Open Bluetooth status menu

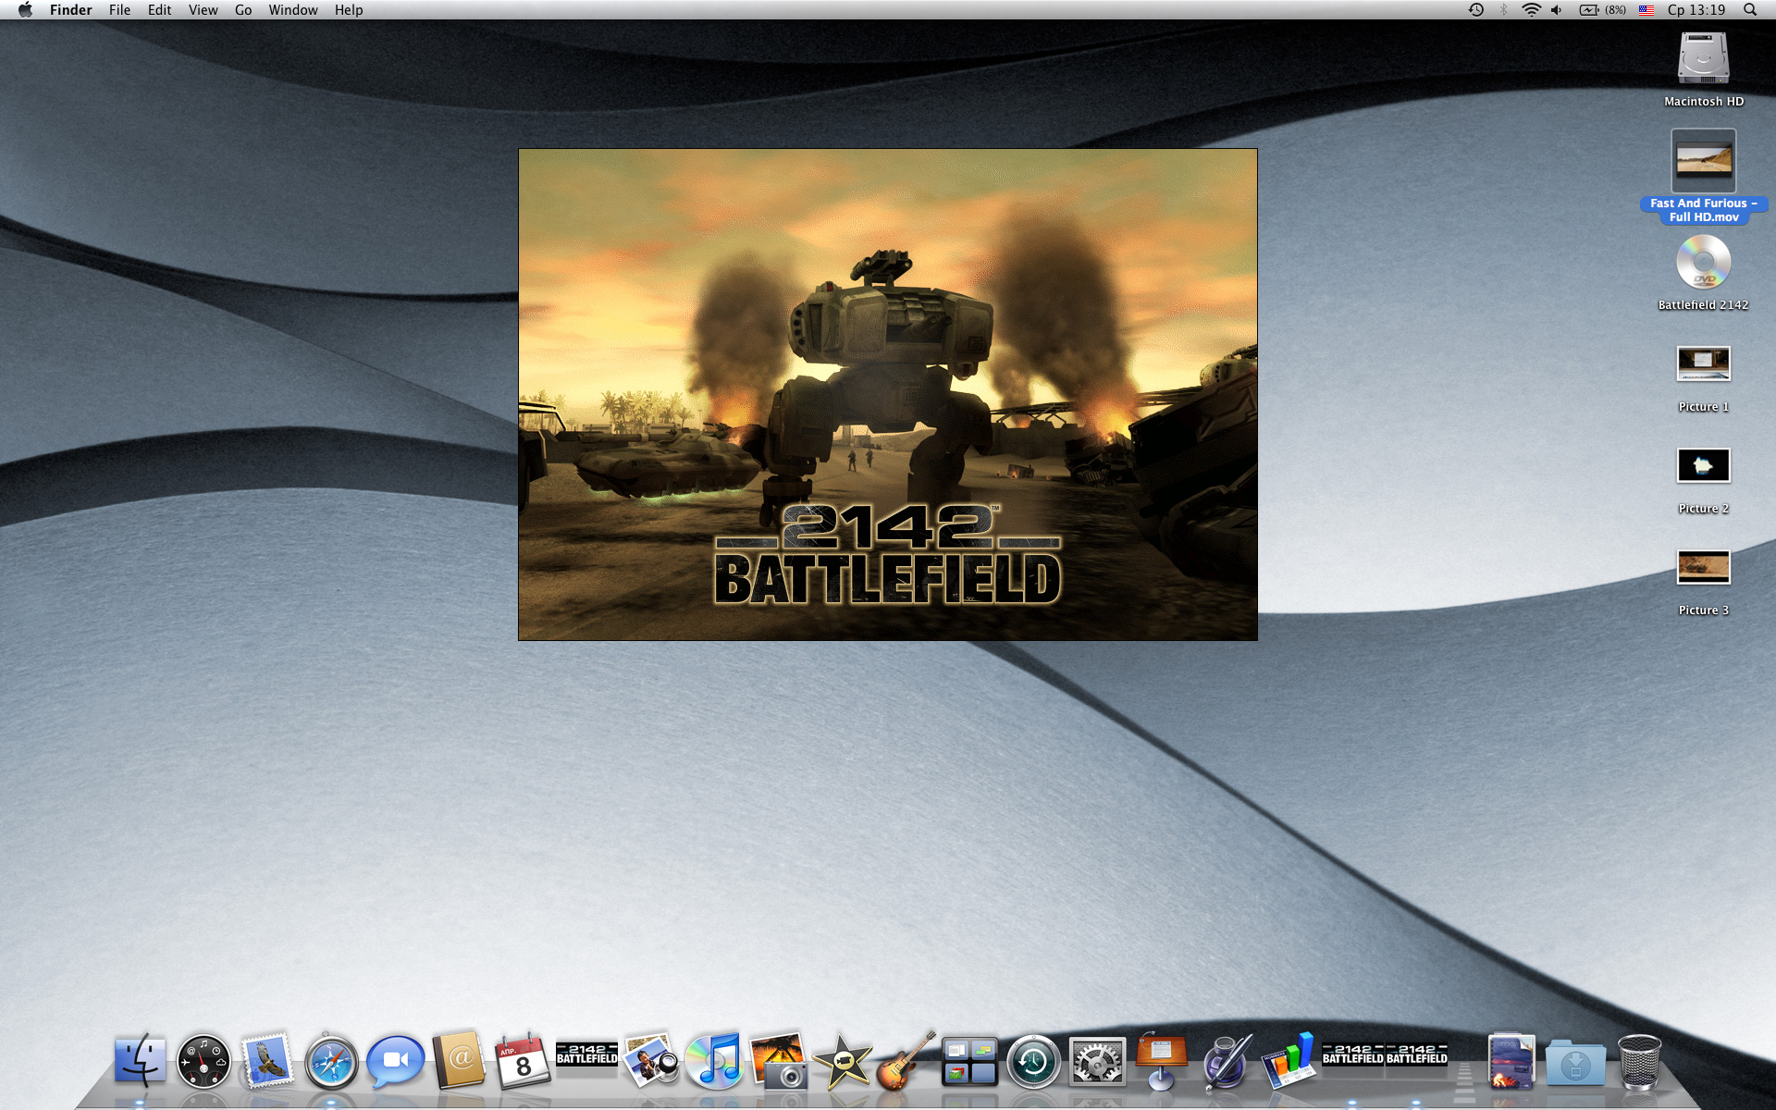pyautogui.click(x=1504, y=10)
